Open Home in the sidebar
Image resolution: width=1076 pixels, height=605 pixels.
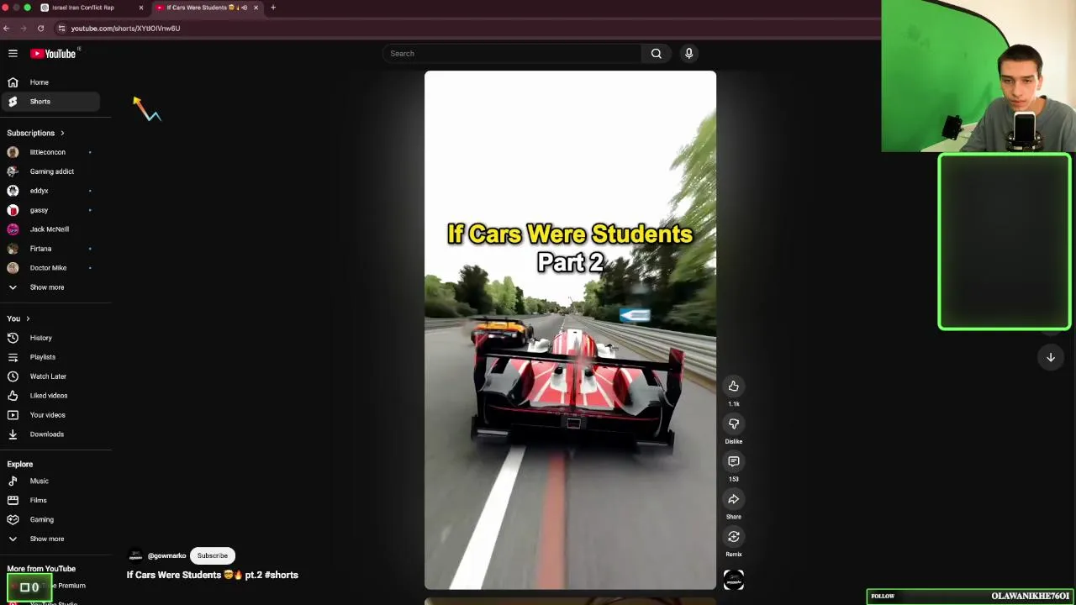[x=50, y=82]
